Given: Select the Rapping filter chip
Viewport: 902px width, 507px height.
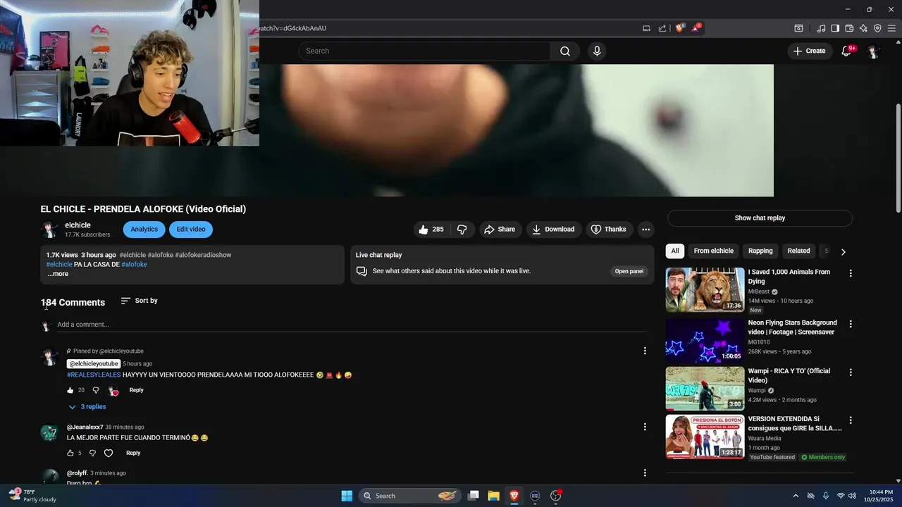Looking at the screenshot, I should pyautogui.click(x=760, y=251).
